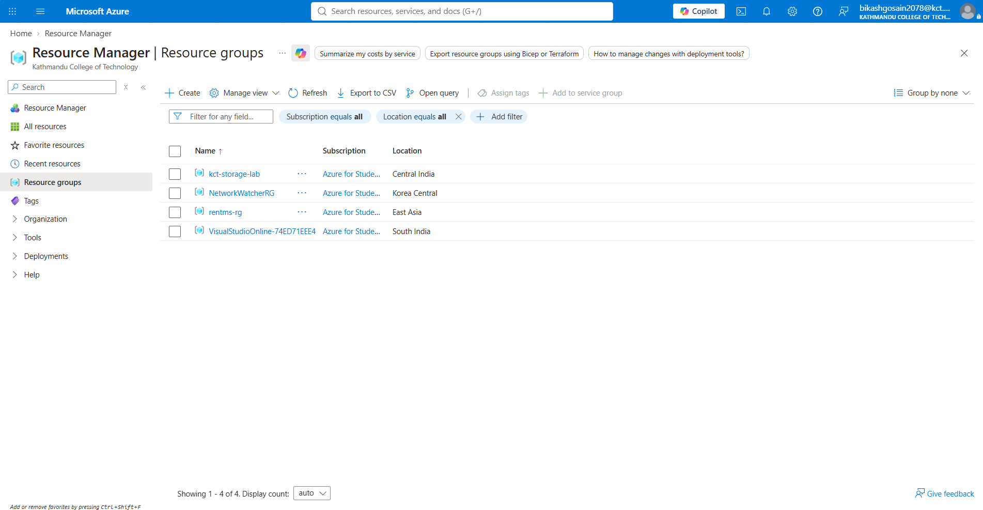The image size is (983, 510).
Task: Click the Give feedback link
Action: pos(945,494)
